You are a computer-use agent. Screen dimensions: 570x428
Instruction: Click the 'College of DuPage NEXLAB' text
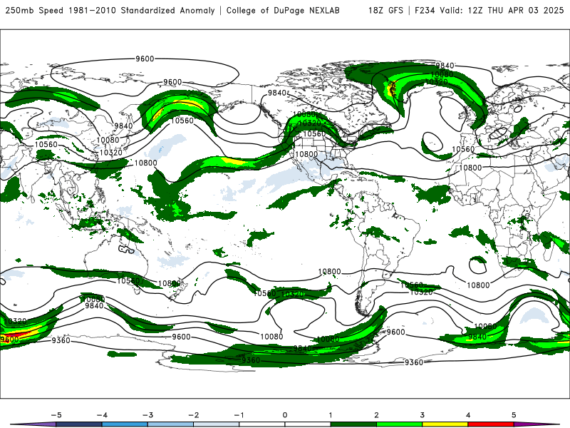point(283,11)
